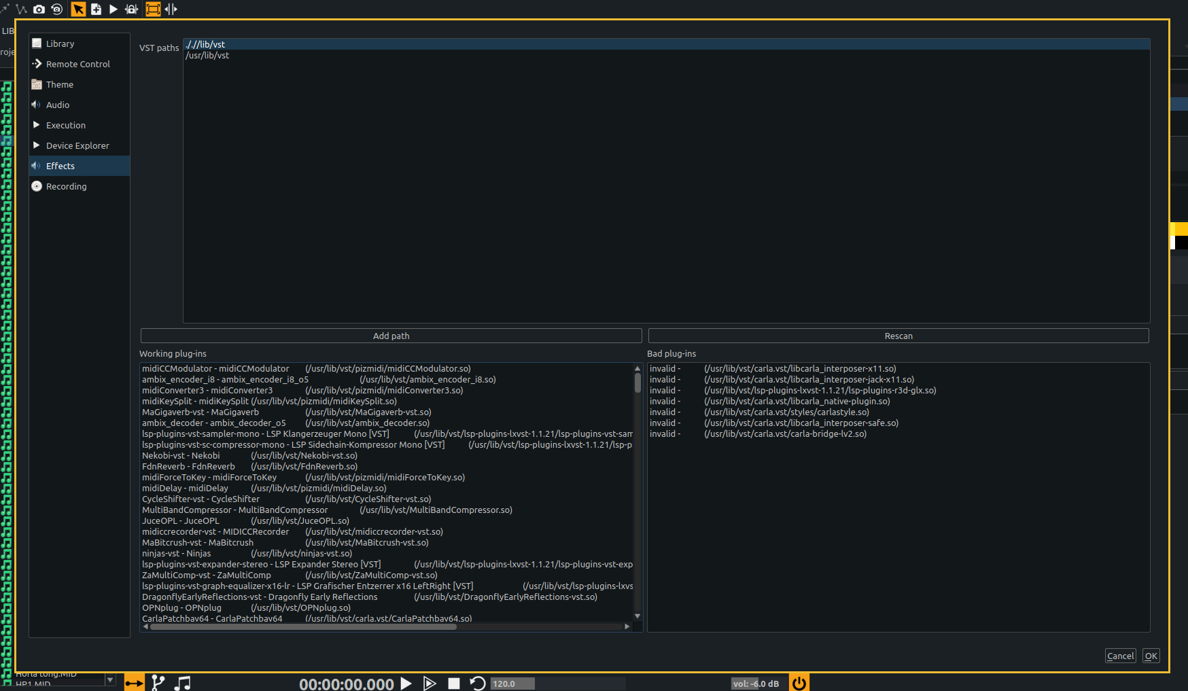Toggle the follow-playhead arrow in the transport bar
The width and height of the screenshot is (1188, 691).
[134, 682]
